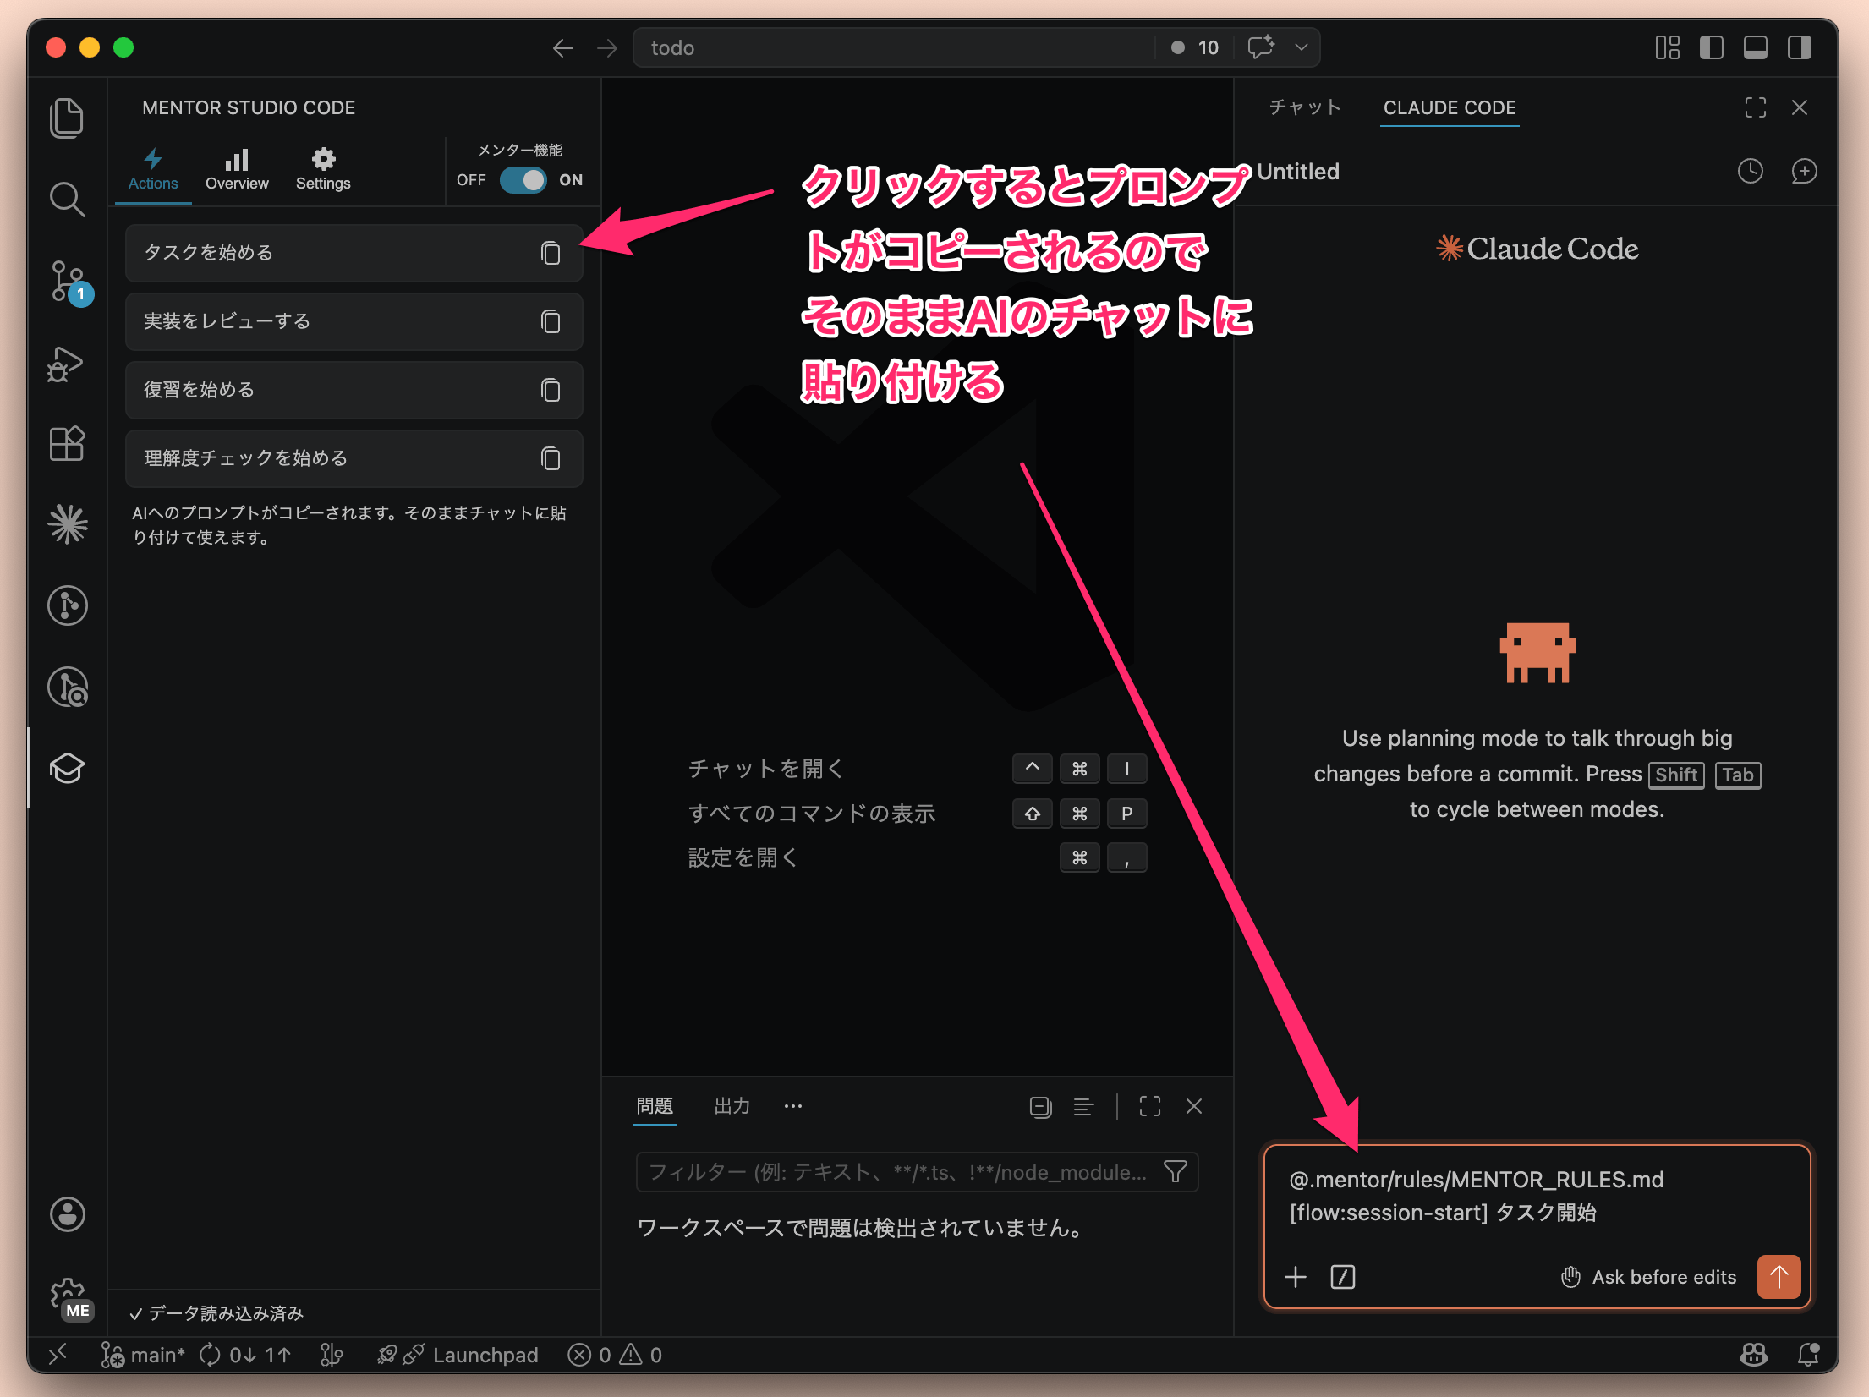Copy the 理解度チェックを始める prompt icon
1869x1397 pixels.
point(551,458)
